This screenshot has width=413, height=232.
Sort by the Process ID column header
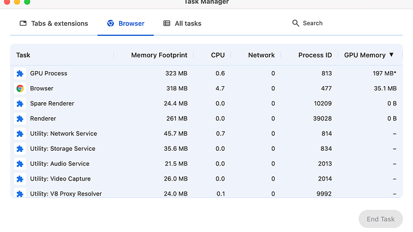pos(315,55)
